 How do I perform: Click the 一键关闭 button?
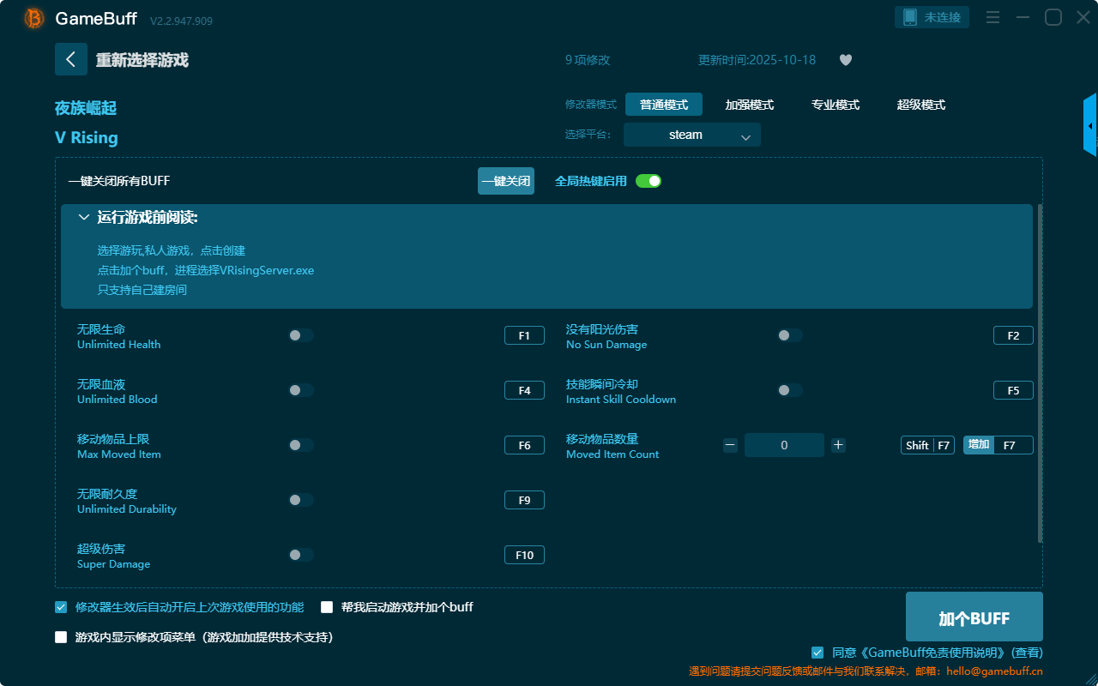pos(505,181)
